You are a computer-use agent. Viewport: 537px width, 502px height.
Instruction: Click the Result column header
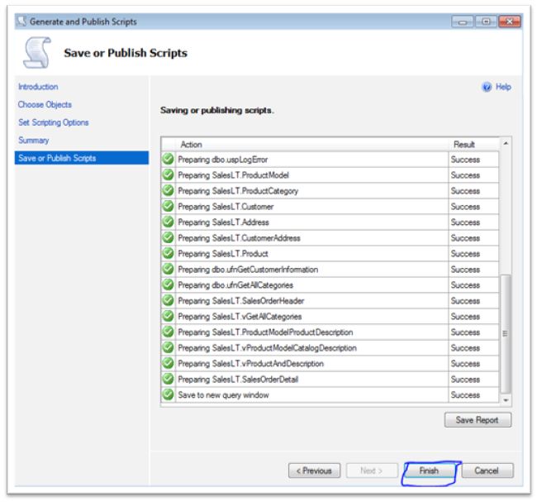click(x=473, y=145)
